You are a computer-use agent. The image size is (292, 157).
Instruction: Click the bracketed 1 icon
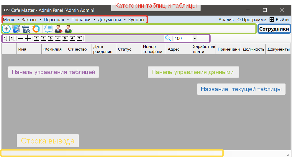pos(5,39)
